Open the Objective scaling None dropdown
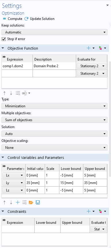Image resolution: width=111 pixels, height=248 pixels. pyautogui.click(x=54, y=148)
